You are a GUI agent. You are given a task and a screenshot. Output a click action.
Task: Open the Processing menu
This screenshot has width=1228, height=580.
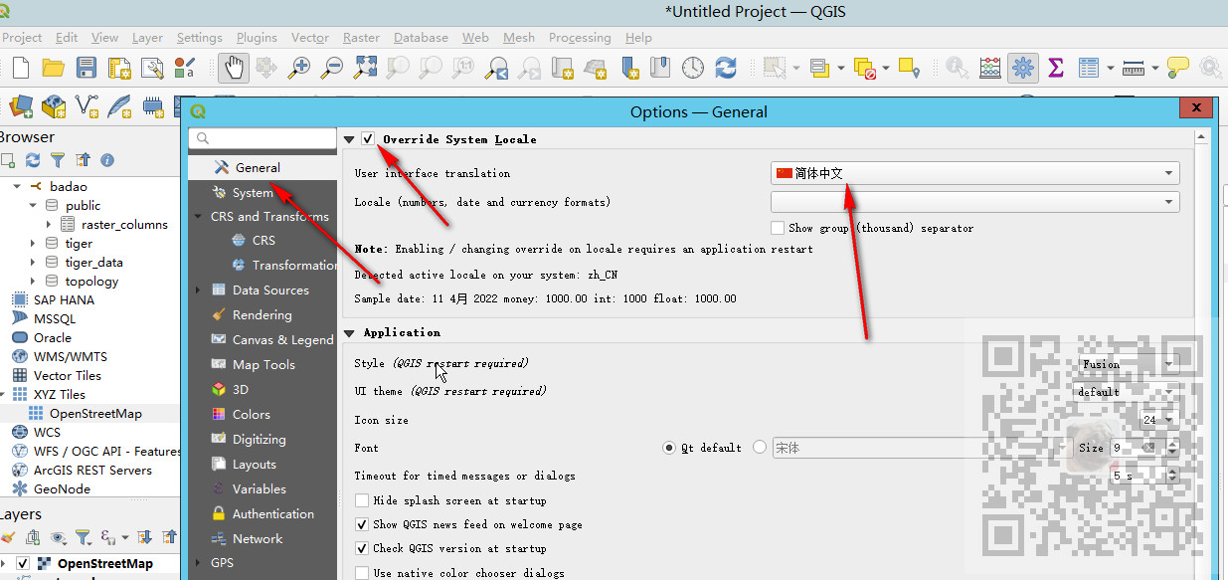[580, 38]
